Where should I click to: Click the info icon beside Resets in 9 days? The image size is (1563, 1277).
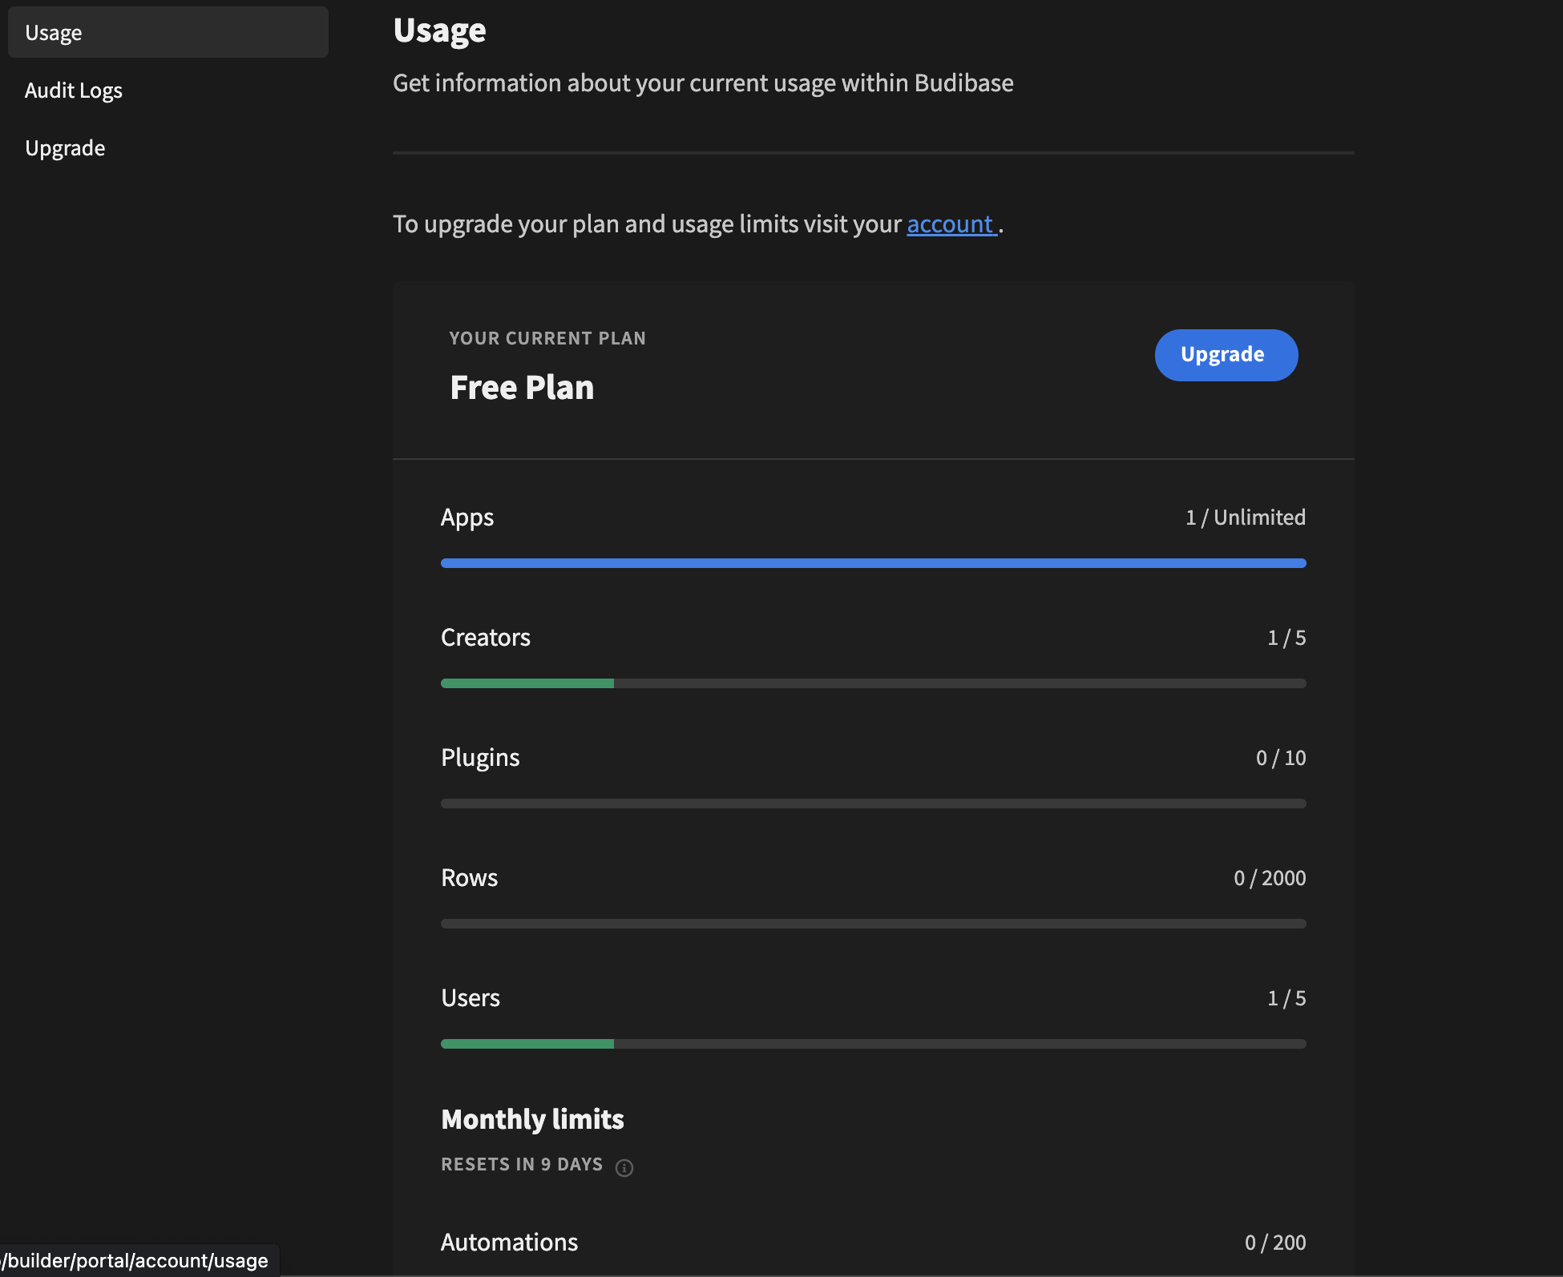(624, 1167)
